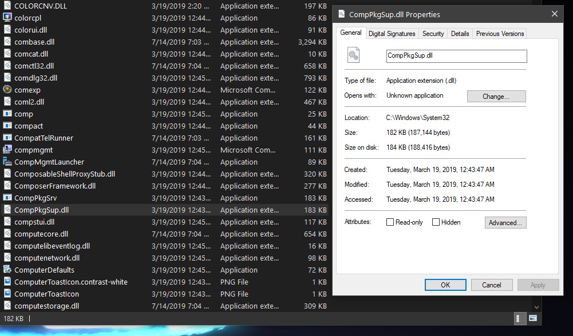
Task: Click the CompatTelRunner application icon
Action: (x=7, y=138)
